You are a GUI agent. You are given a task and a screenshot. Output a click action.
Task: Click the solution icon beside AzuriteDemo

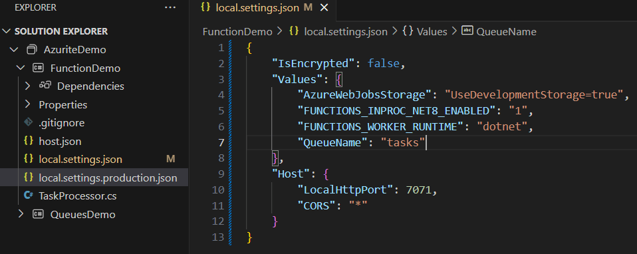[32, 50]
